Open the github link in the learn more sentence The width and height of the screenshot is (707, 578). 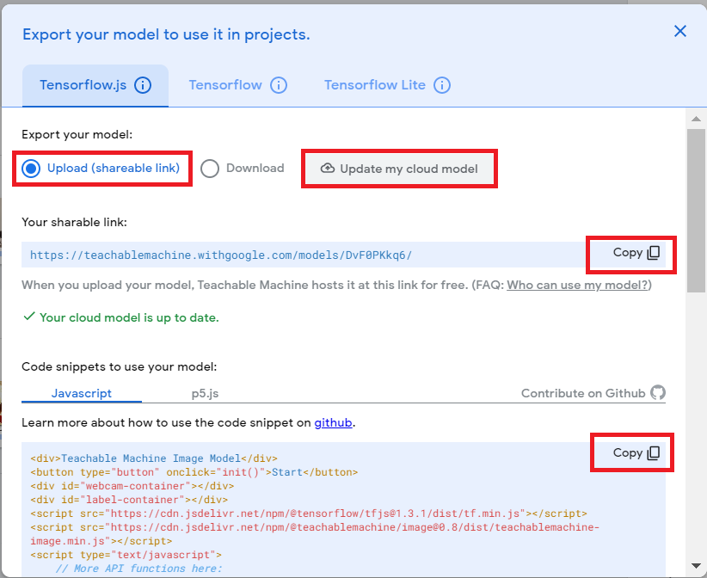tap(333, 422)
